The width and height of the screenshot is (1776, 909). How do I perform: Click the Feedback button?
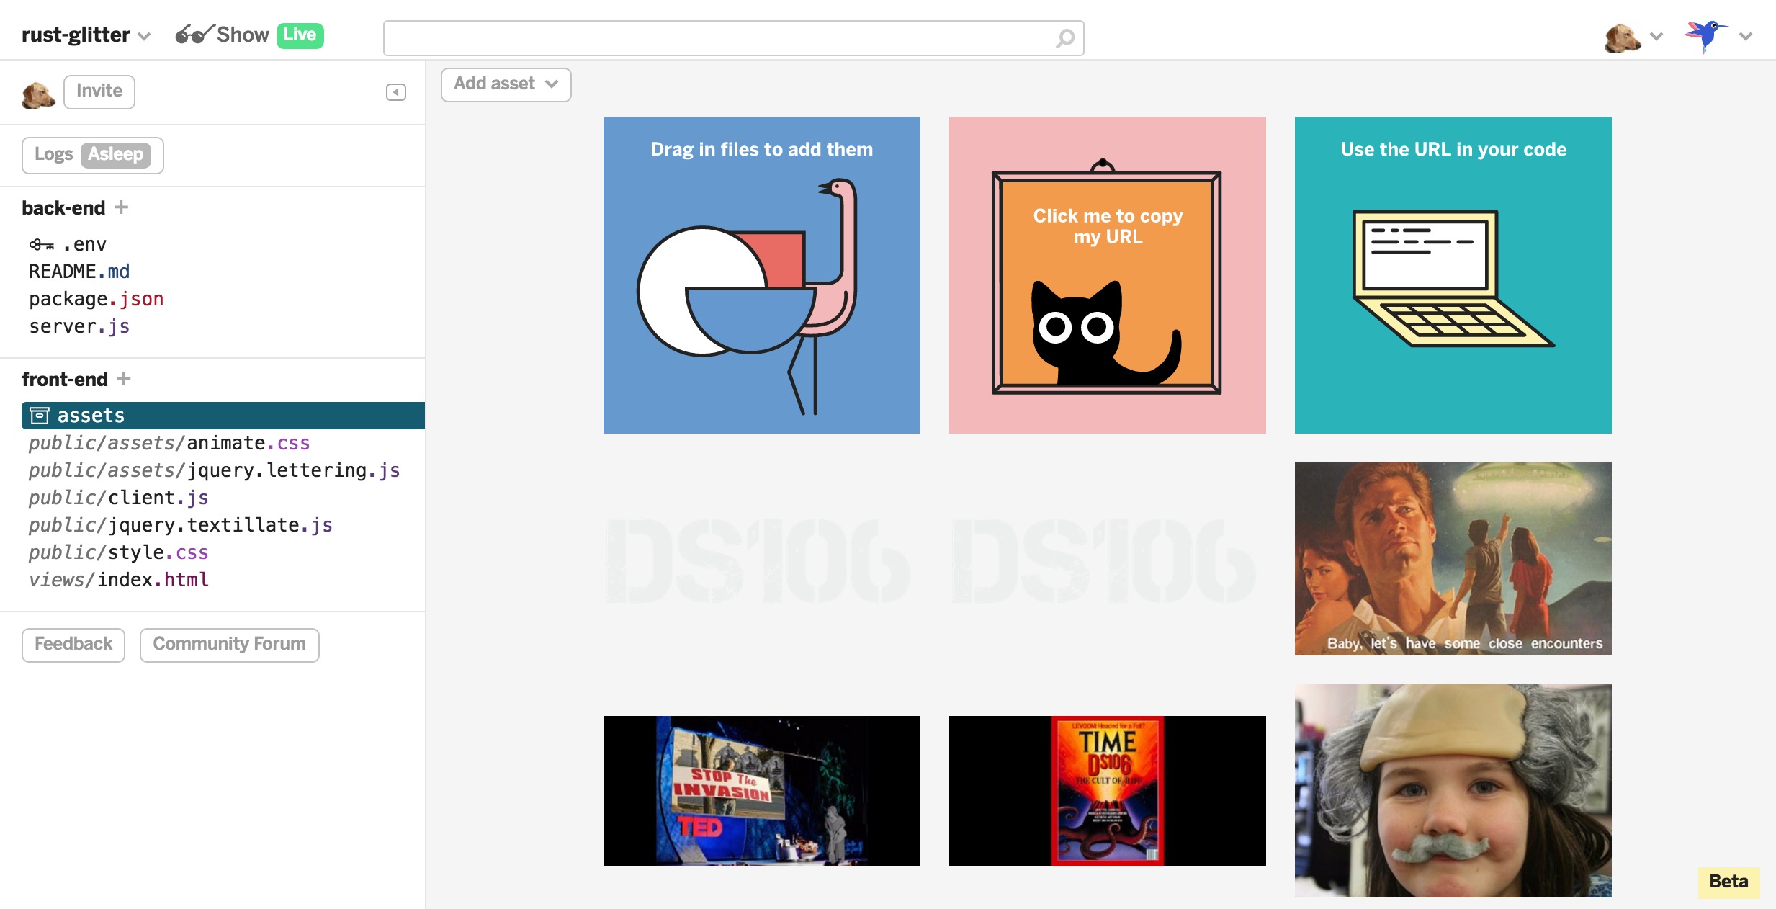coord(73,644)
